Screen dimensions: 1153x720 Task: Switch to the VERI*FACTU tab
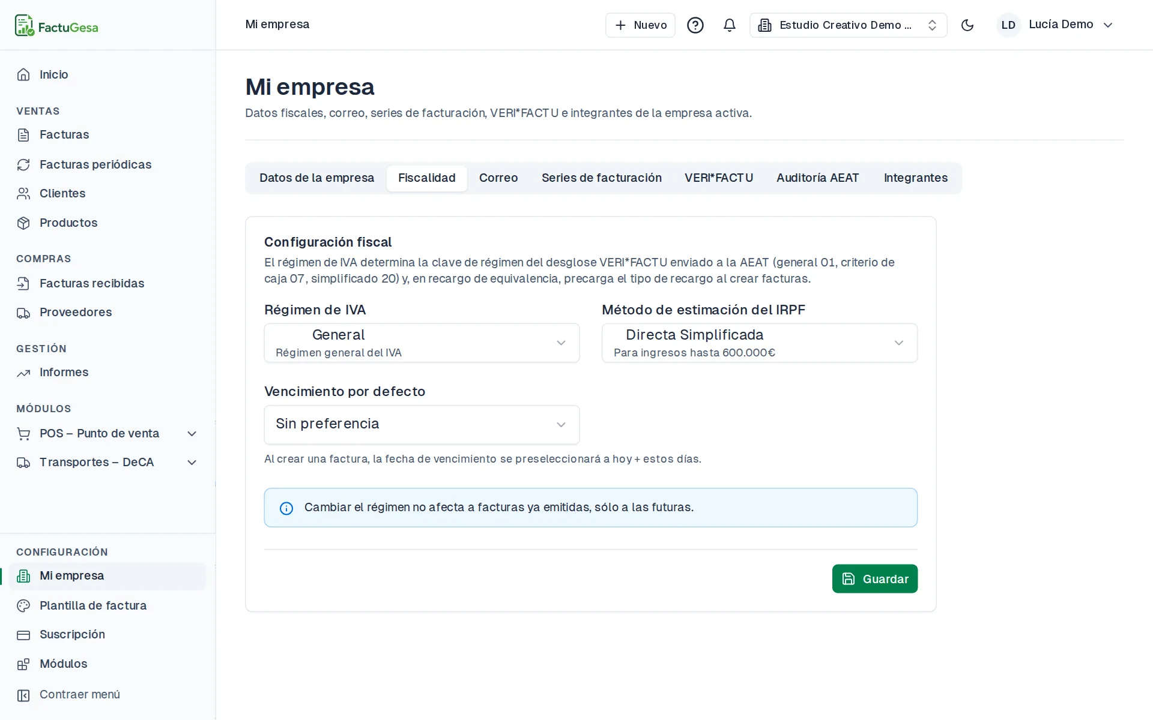[x=719, y=178]
